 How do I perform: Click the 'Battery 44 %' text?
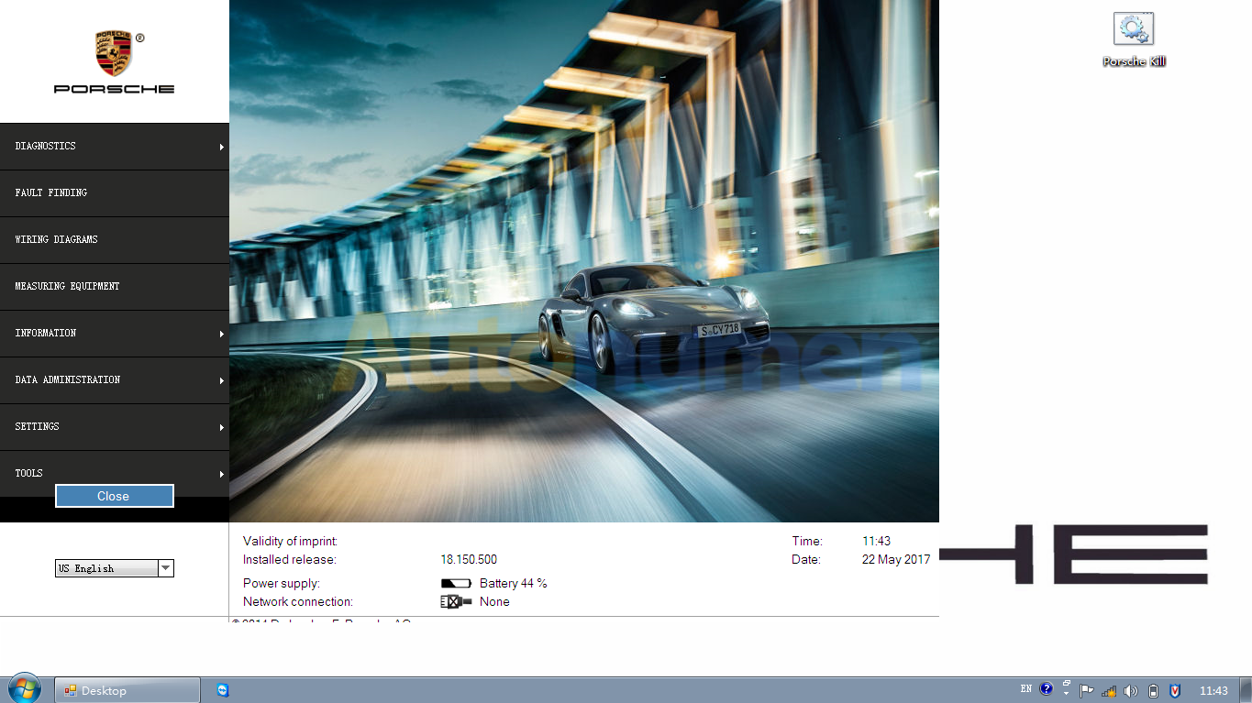tap(514, 584)
